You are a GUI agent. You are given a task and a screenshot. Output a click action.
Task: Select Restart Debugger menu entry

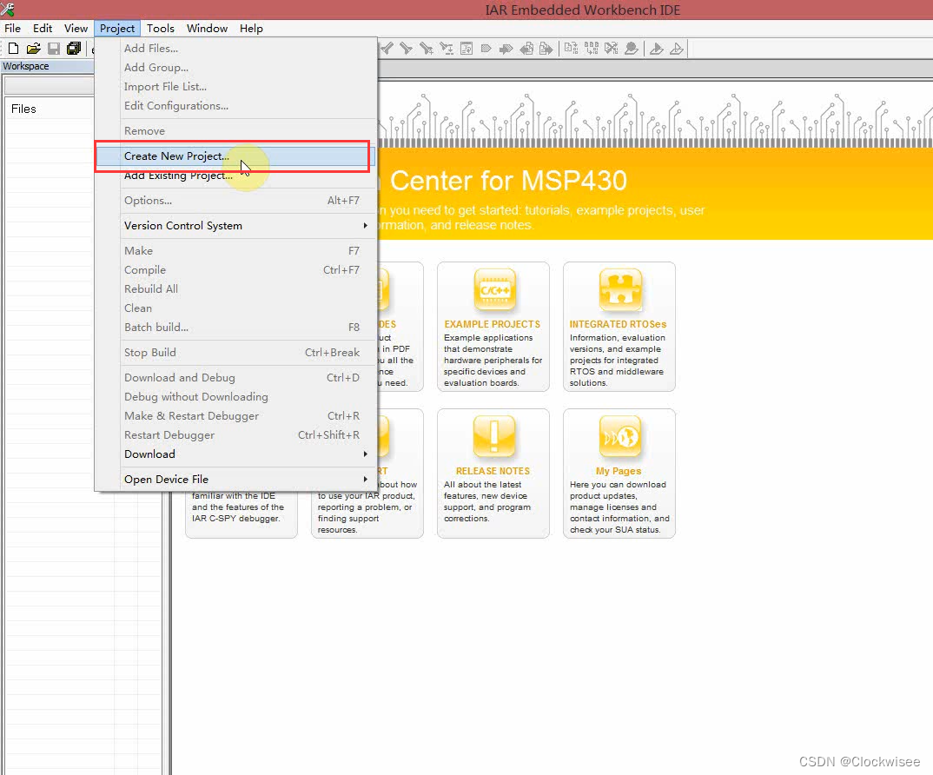[236, 434]
